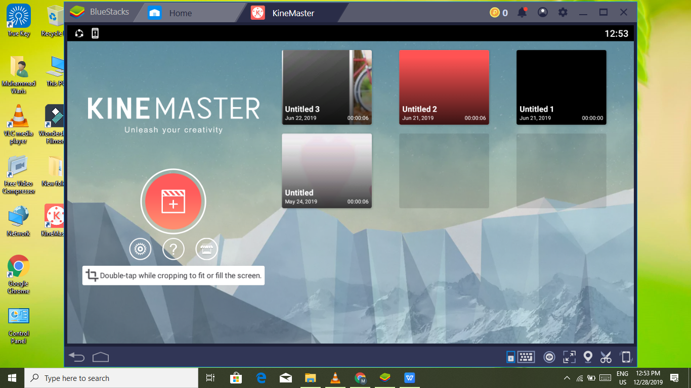The image size is (691, 388).
Task: Click the Android back arrow
Action: tap(77, 357)
